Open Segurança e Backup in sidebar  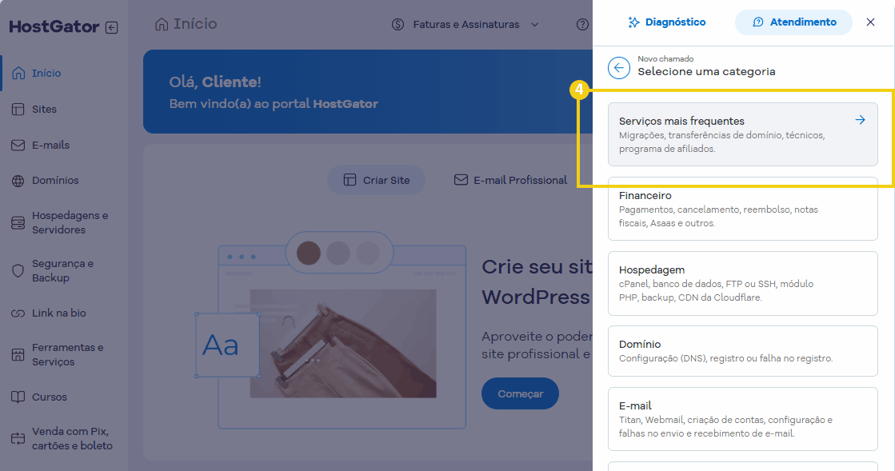(x=63, y=270)
